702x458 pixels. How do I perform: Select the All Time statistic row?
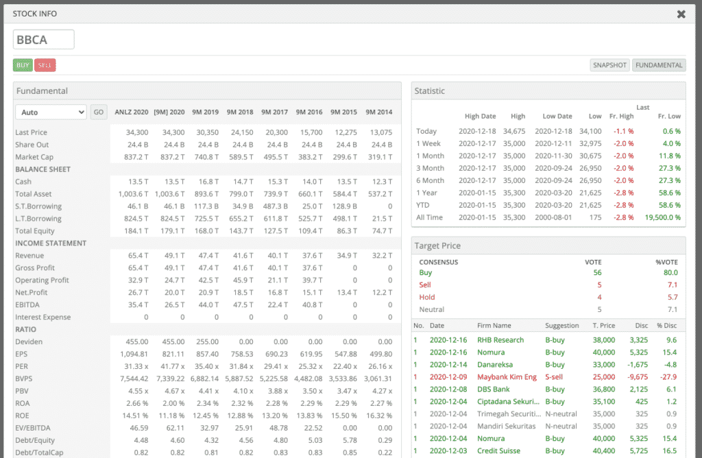coord(430,217)
